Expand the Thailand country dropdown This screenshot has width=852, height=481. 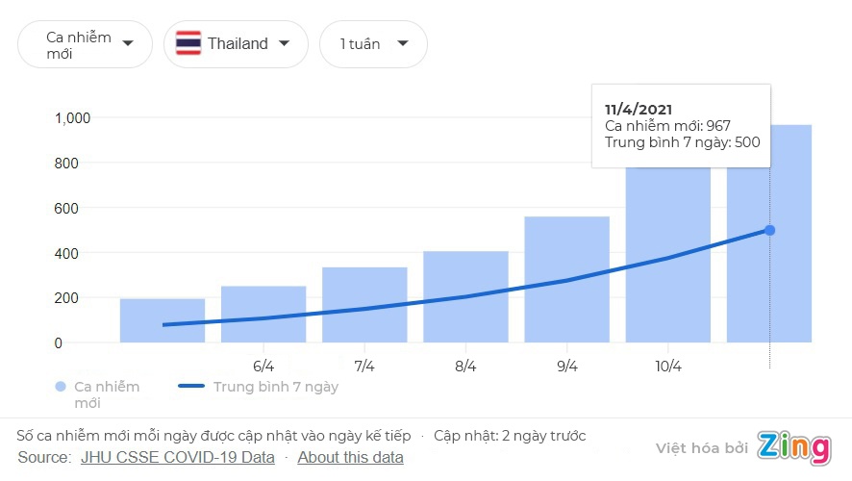click(x=236, y=44)
